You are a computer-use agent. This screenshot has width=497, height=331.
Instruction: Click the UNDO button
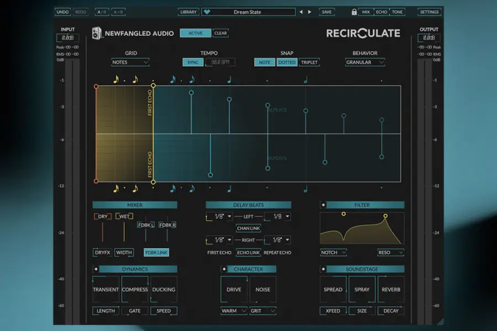coord(62,12)
